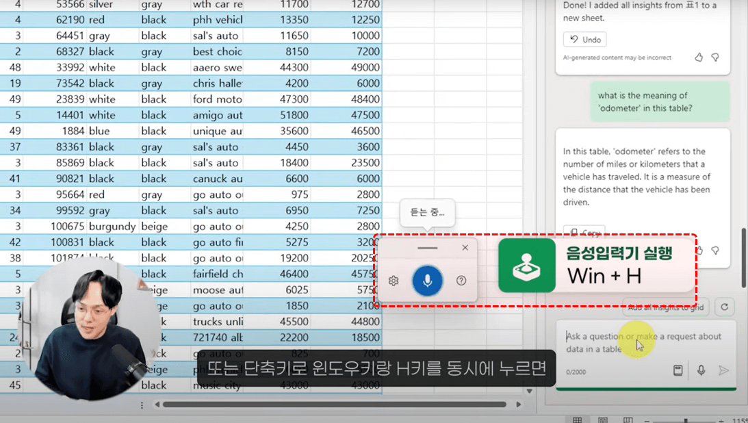
Task: Open voice typing settings with the gear icon
Action: (x=394, y=281)
